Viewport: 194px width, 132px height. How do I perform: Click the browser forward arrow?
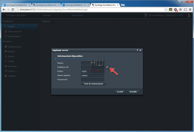pyautogui.click(x=8, y=9)
